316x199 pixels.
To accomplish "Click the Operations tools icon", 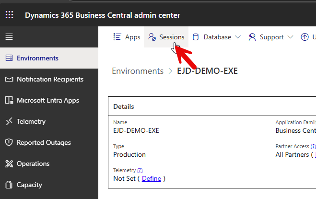I will [9, 164].
